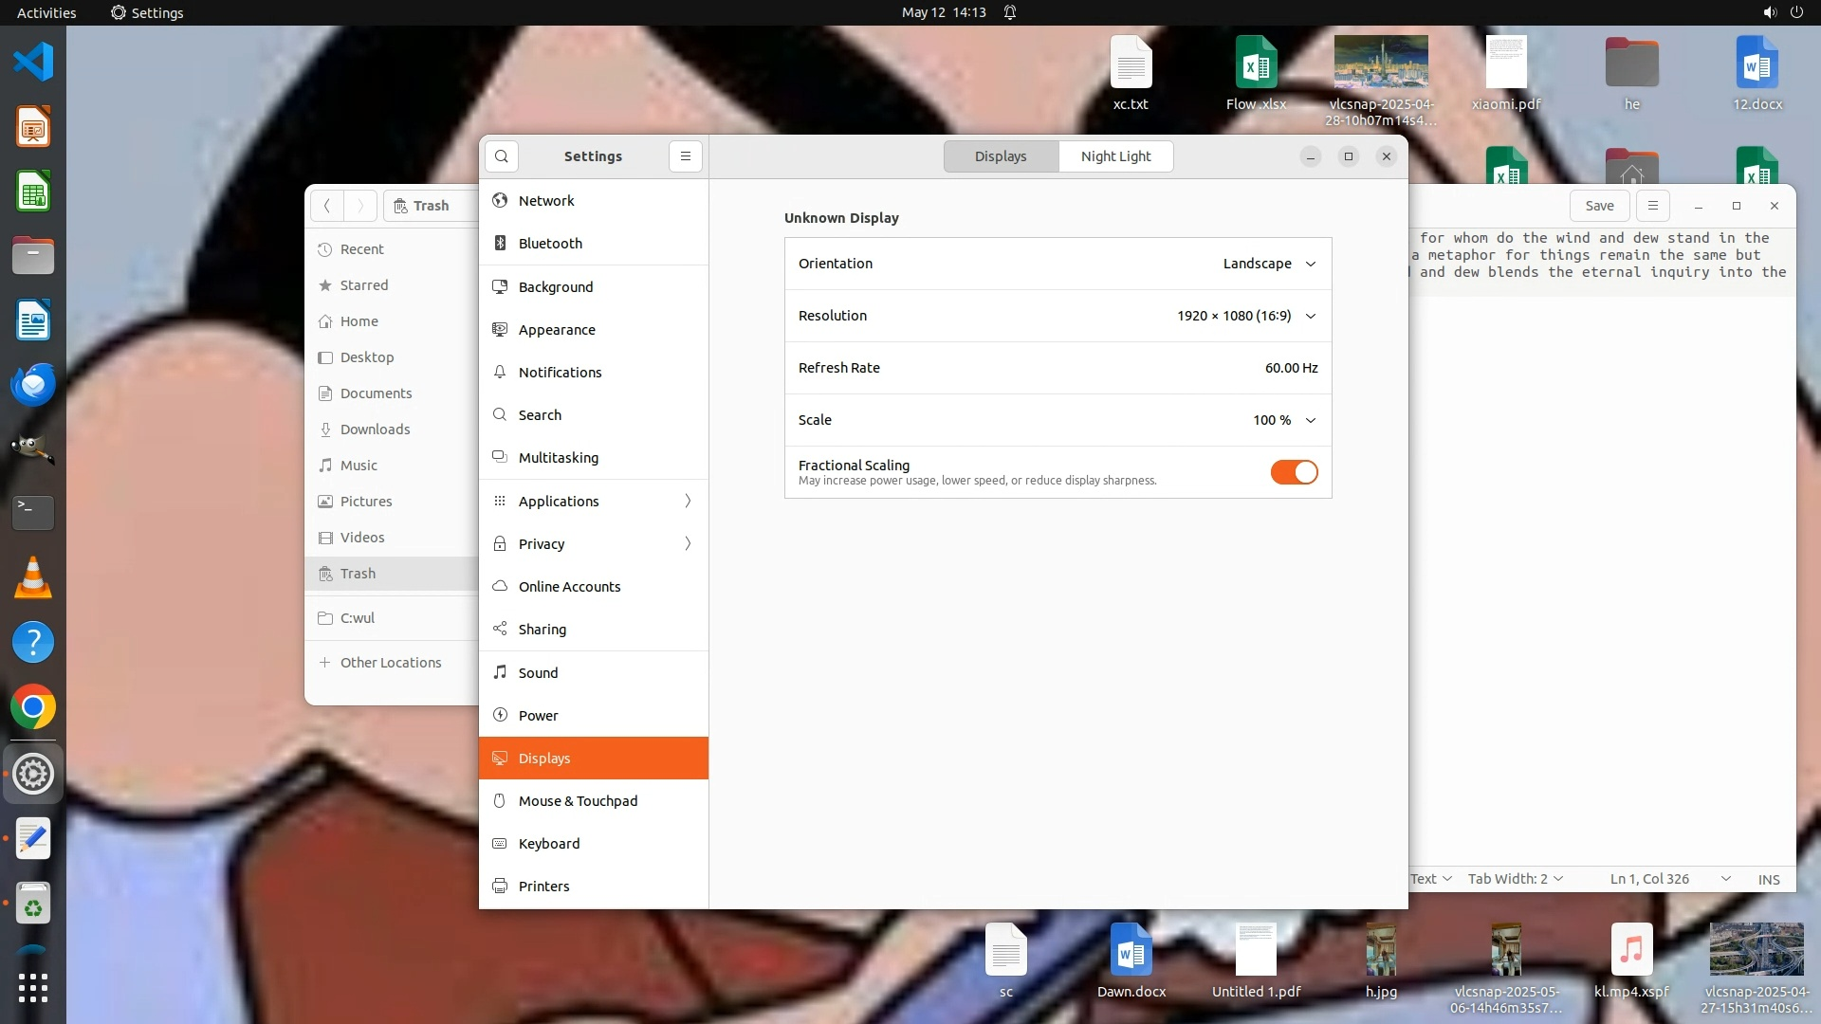The width and height of the screenshot is (1821, 1024).
Task: Open the Tab Width dropdown in status bar
Action: (1515, 879)
